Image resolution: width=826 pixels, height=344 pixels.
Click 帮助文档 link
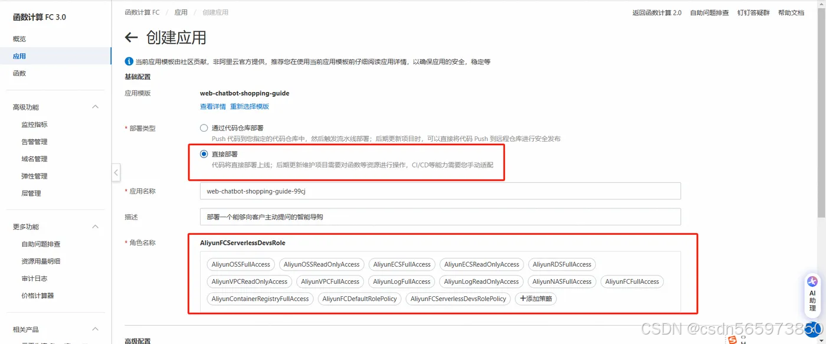pos(791,12)
